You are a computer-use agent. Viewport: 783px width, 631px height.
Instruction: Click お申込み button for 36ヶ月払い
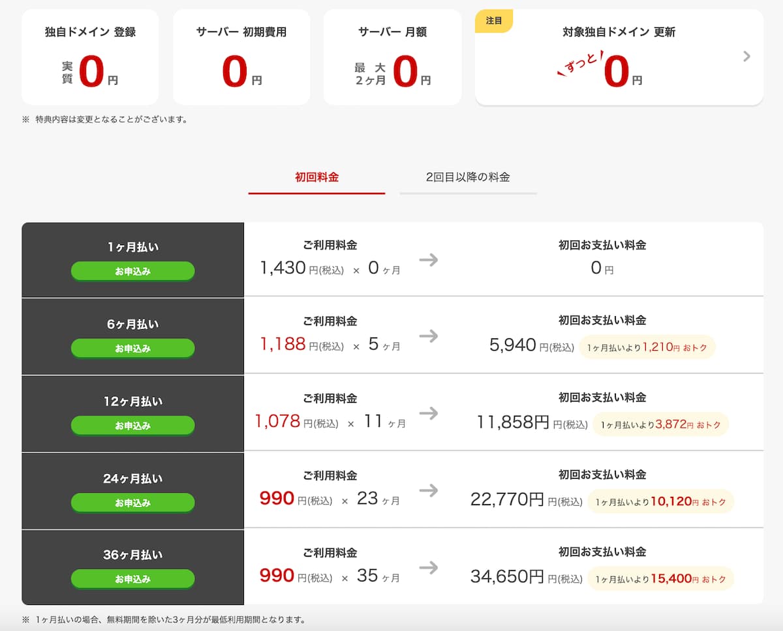(x=132, y=579)
